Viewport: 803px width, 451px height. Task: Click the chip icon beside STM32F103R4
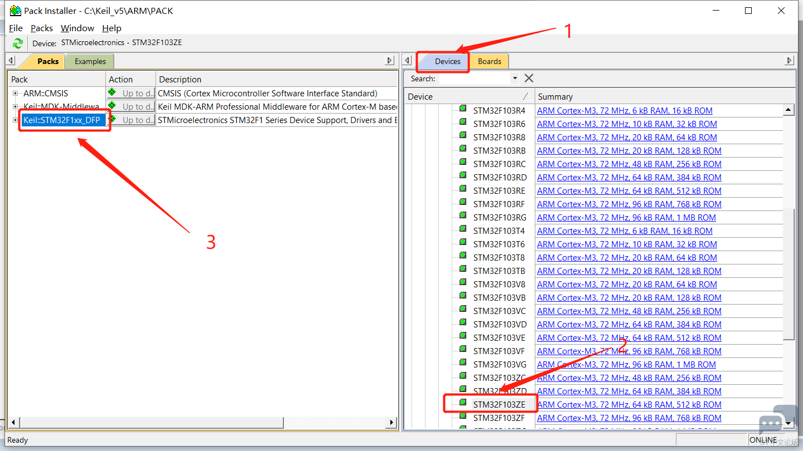tap(463, 109)
